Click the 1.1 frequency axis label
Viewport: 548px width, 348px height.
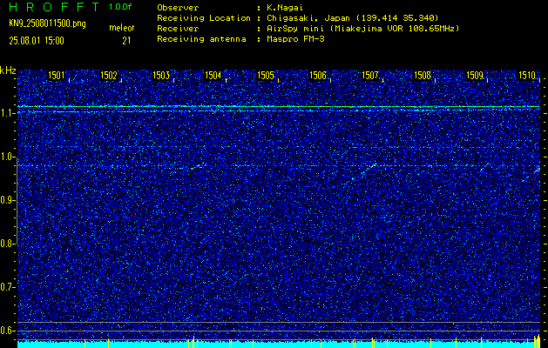point(7,113)
